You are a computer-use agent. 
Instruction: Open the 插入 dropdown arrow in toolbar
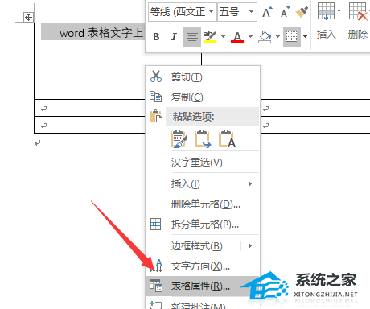coord(339,11)
